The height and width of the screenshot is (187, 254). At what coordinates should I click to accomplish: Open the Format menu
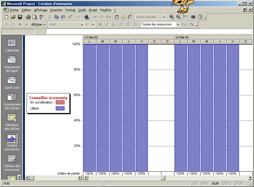coord(71,10)
